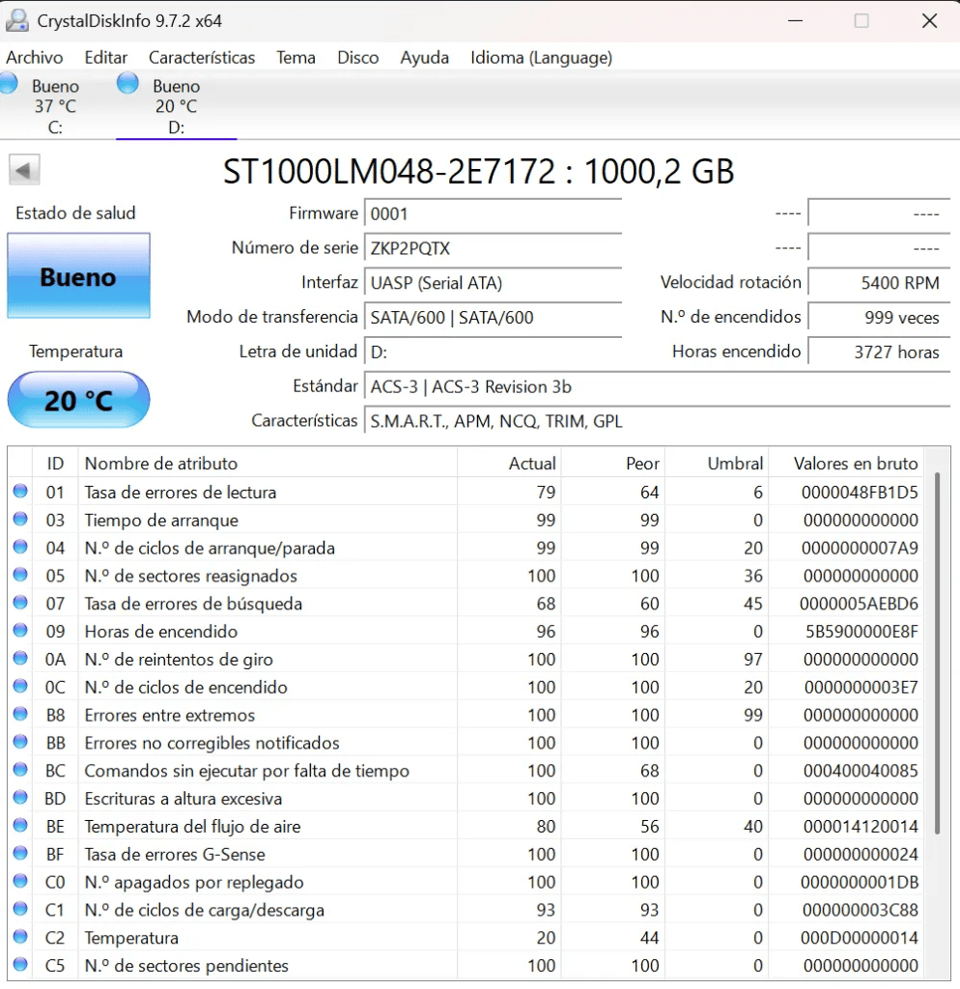The image size is (960, 989).
Task: Click status orb for Tasa de errores de lectura
Action: tap(20, 491)
